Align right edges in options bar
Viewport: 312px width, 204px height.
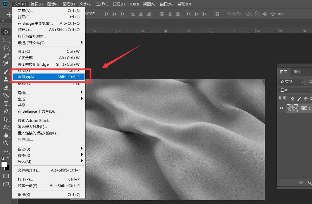(x=149, y=14)
